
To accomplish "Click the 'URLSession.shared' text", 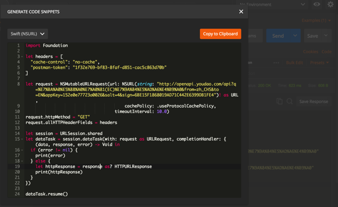I will (81, 133).
